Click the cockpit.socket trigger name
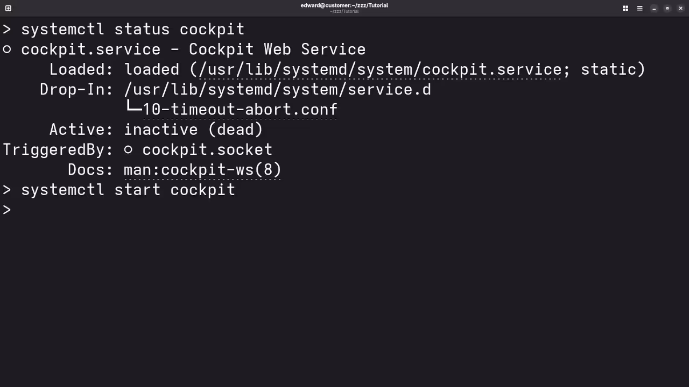 pos(207,150)
